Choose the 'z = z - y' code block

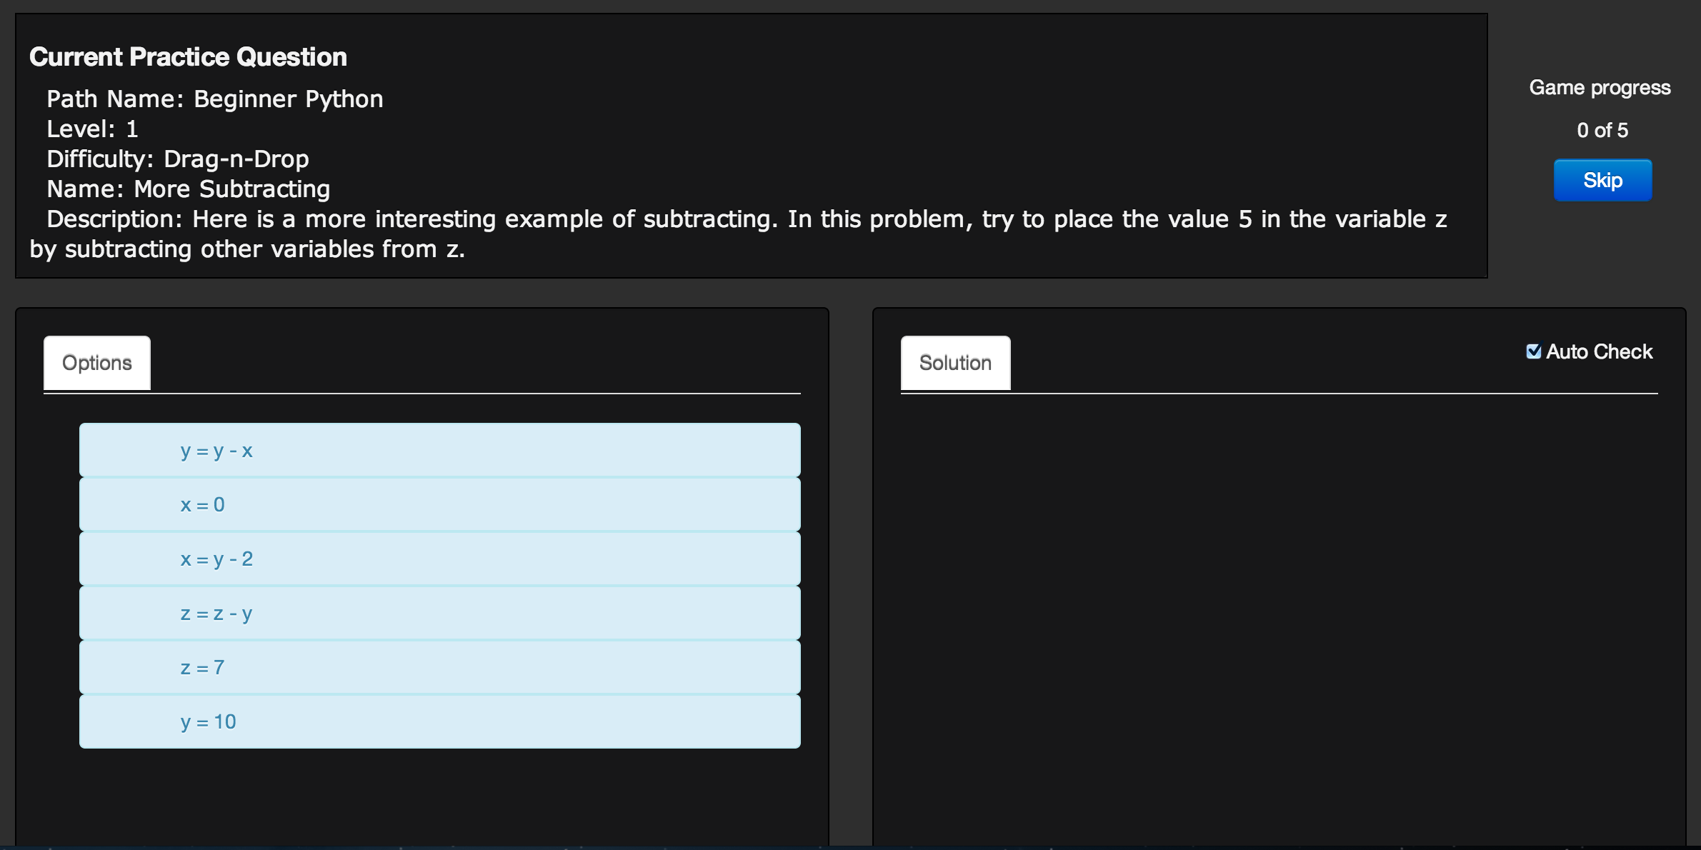[x=439, y=614]
